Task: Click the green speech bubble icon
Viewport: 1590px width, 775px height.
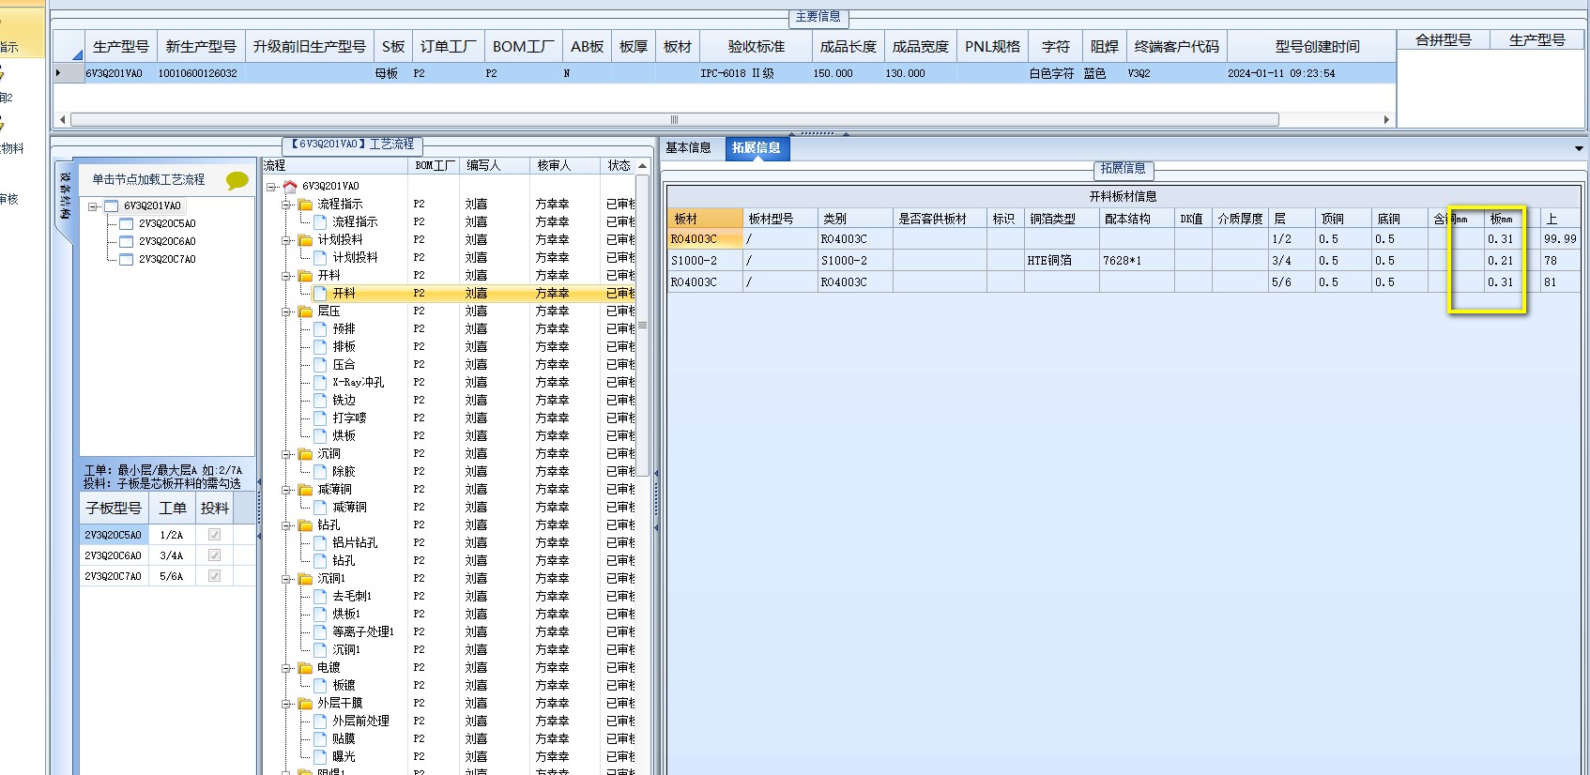Action: click(237, 179)
